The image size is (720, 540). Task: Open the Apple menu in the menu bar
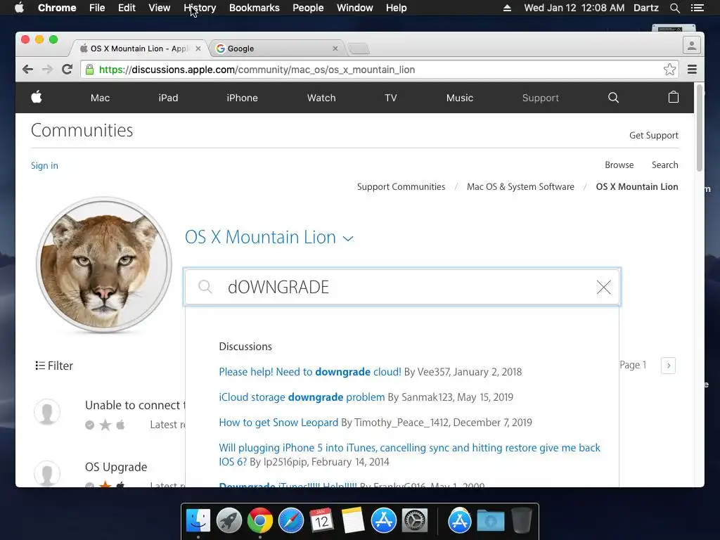tap(19, 7)
